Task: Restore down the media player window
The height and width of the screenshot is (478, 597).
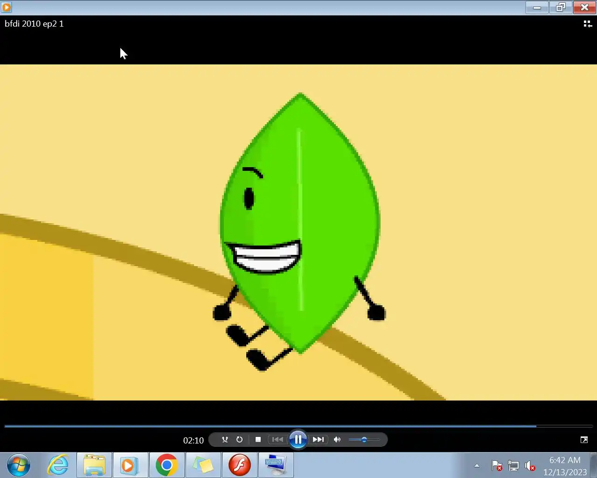Action: [560, 7]
